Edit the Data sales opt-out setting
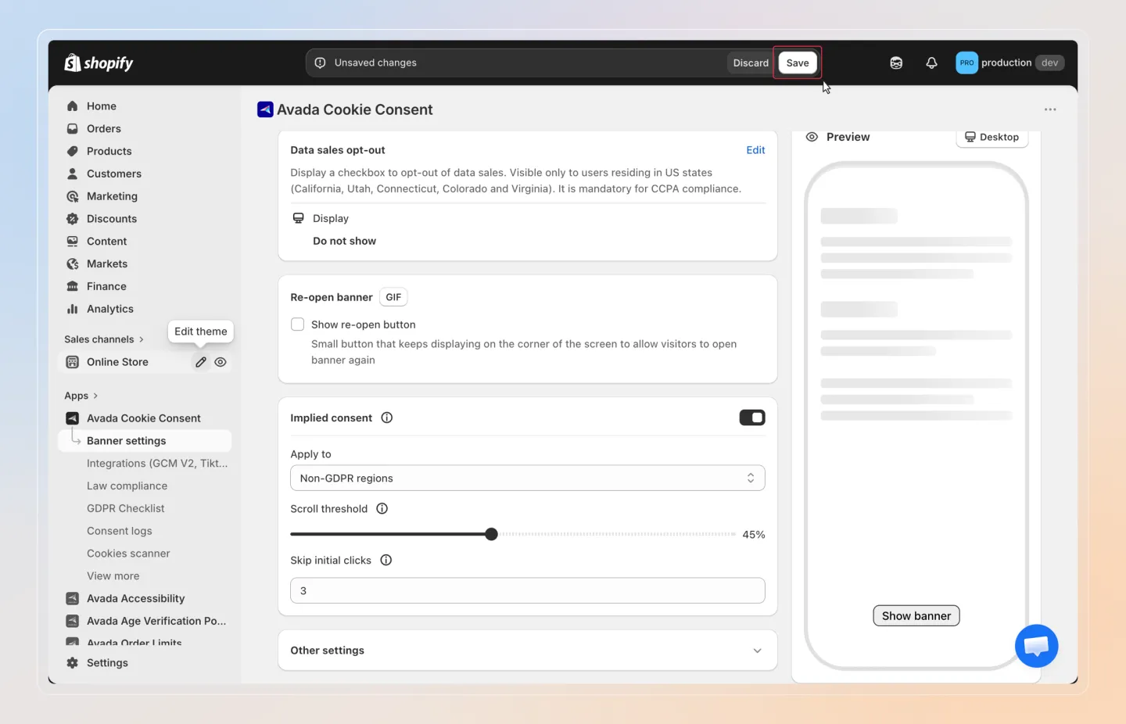Viewport: 1126px width, 724px height. (x=755, y=150)
